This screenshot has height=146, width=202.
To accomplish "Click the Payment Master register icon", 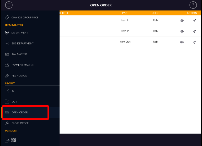I will [7, 65].
